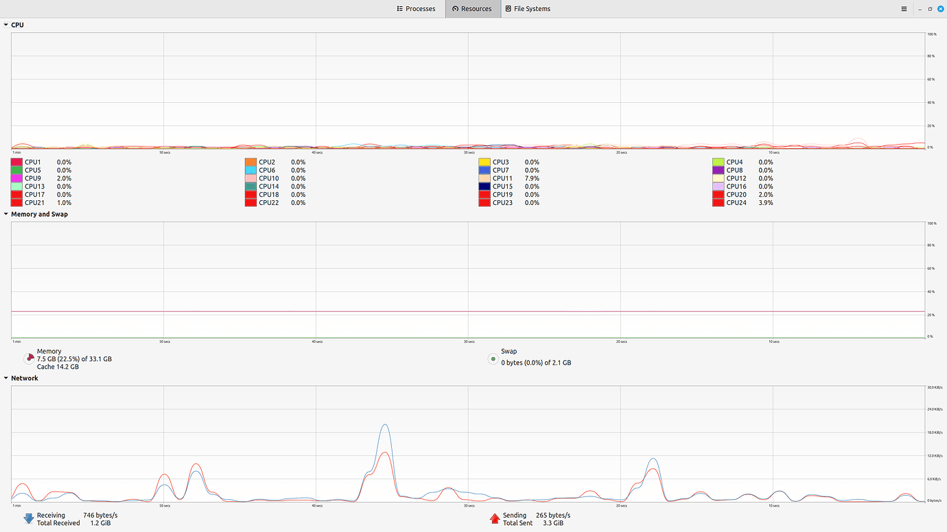Click the CPU24 red color swatch
The height and width of the screenshot is (532, 947).
718,202
